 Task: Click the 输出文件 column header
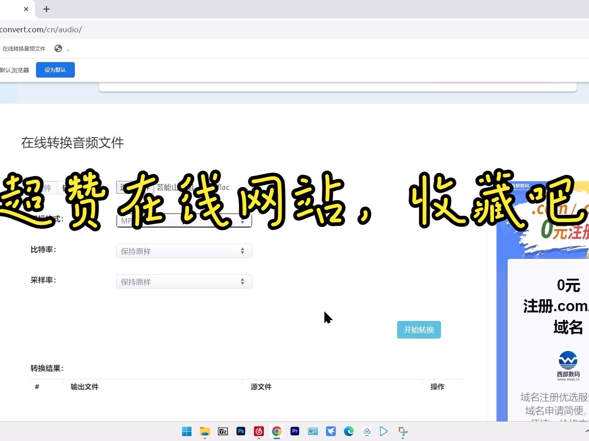pos(84,387)
